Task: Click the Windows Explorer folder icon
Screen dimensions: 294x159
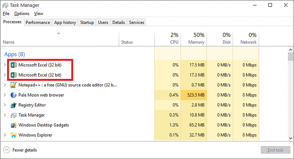Action: click(13, 135)
